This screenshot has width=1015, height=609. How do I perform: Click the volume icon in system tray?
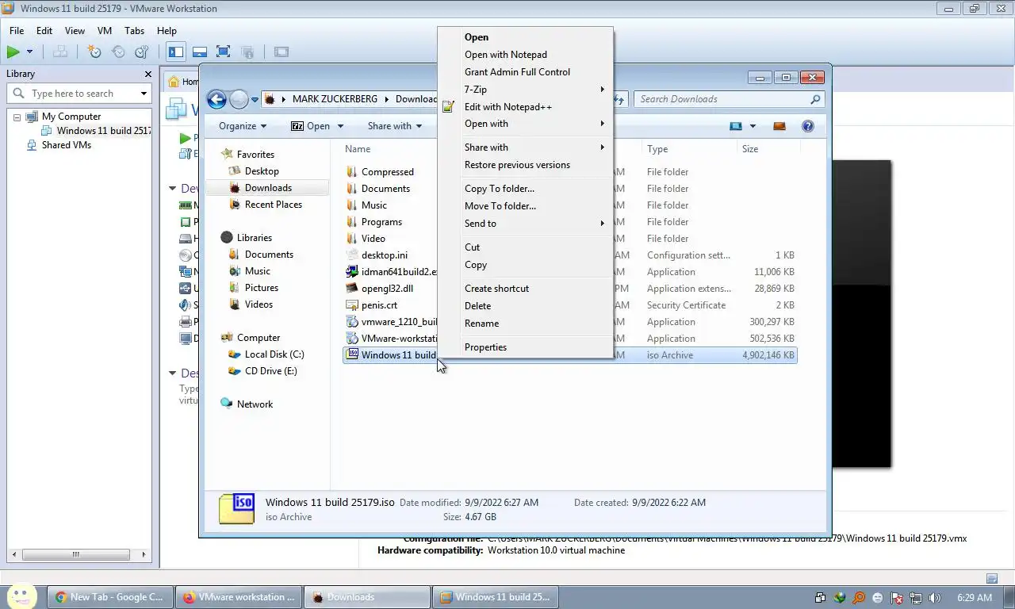click(x=935, y=598)
